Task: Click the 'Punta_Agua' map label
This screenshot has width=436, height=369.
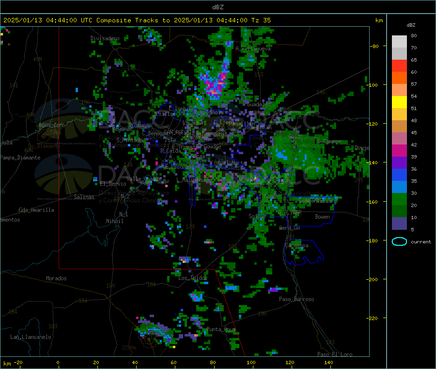Action: click(x=221, y=330)
